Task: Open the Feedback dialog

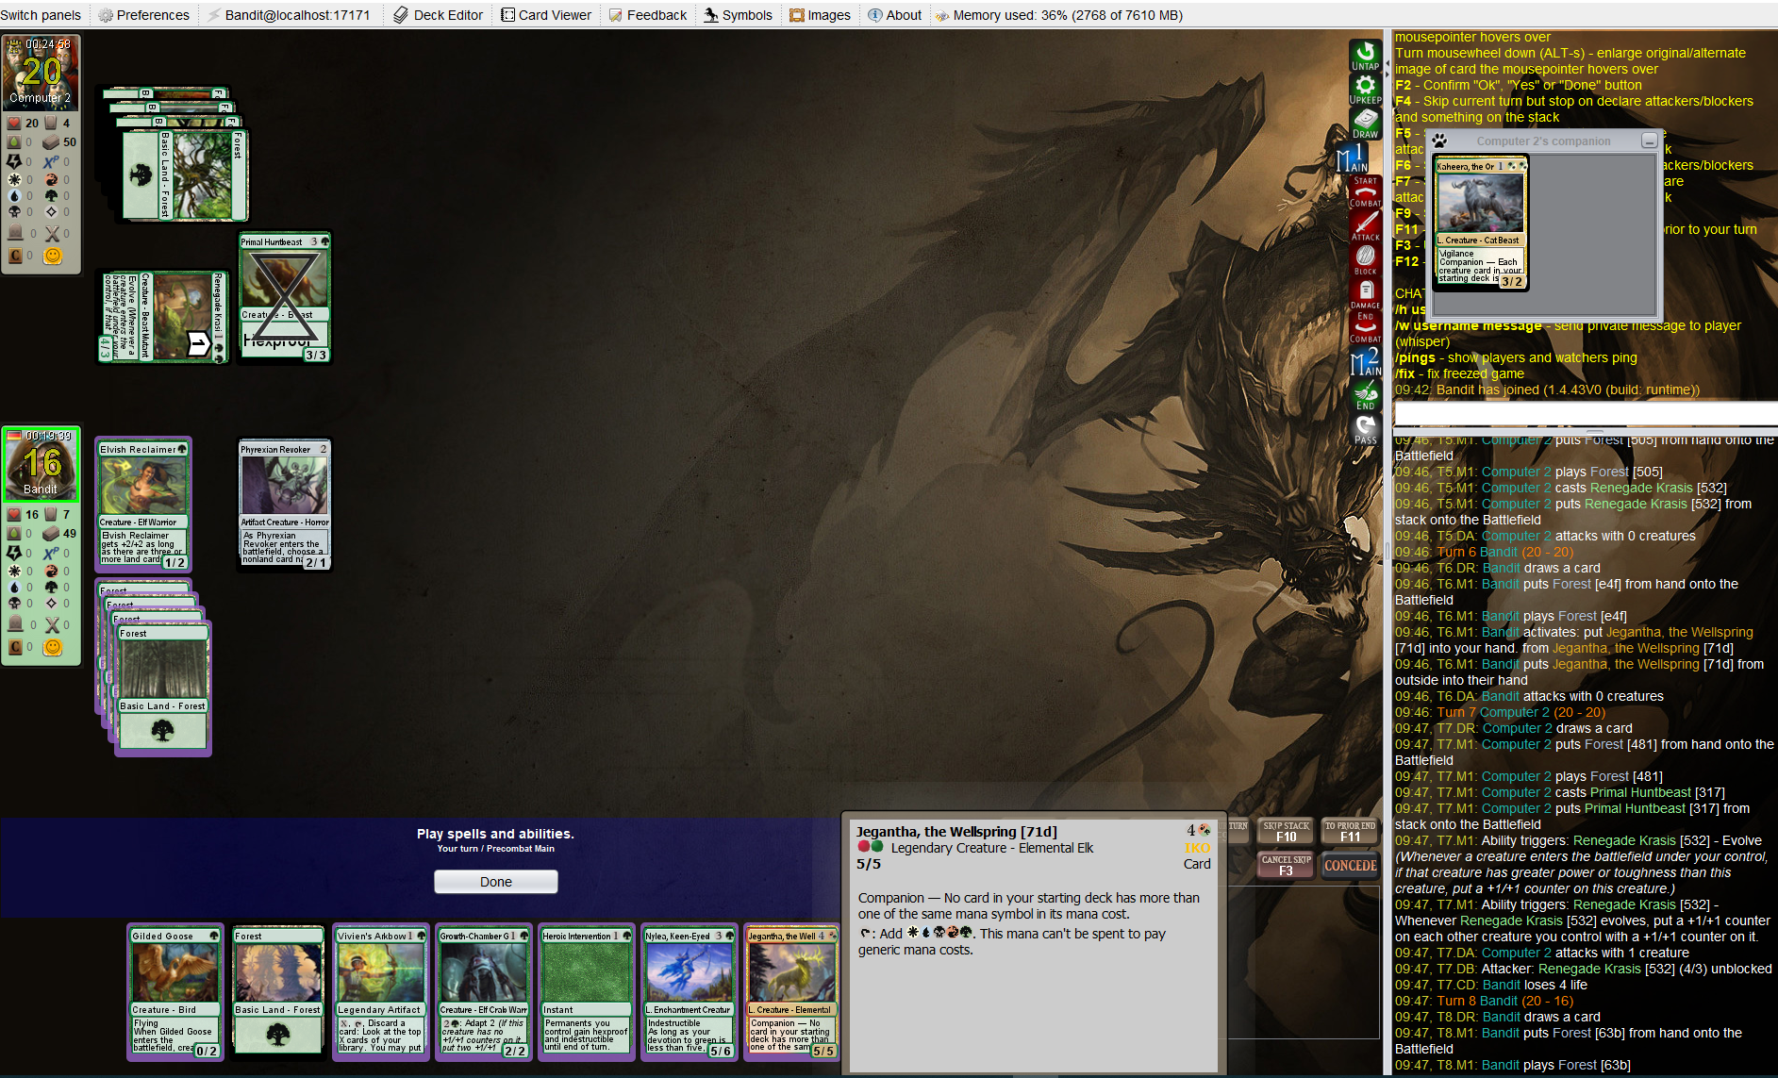Action: coord(648,15)
